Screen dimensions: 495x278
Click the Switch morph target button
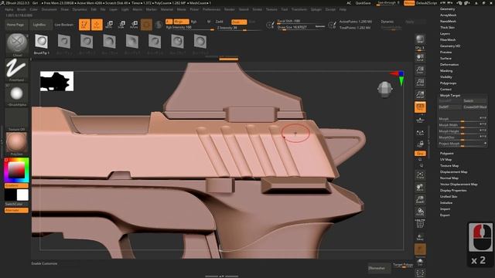point(474,101)
